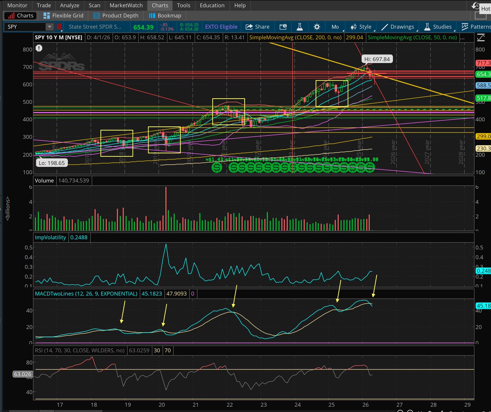Change the Mo timeframe selector

coord(335,27)
